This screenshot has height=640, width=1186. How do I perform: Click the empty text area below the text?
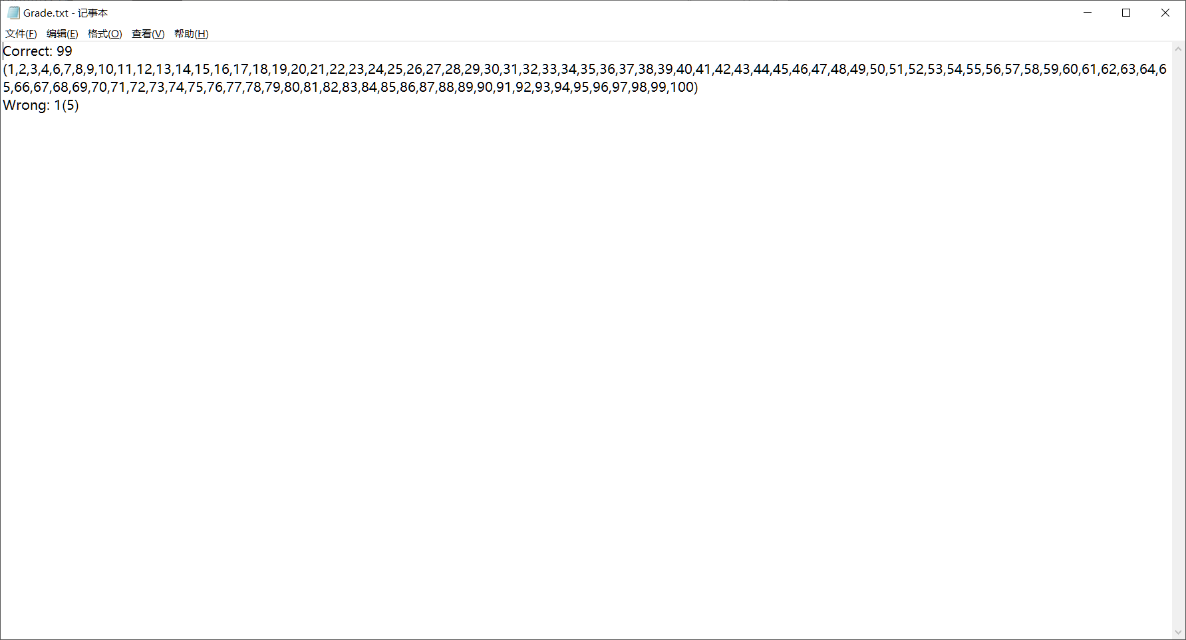click(585, 373)
